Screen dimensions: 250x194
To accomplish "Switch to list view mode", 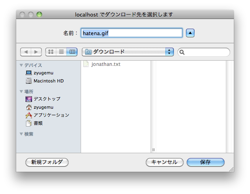I will pyautogui.click(x=61, y=52).
